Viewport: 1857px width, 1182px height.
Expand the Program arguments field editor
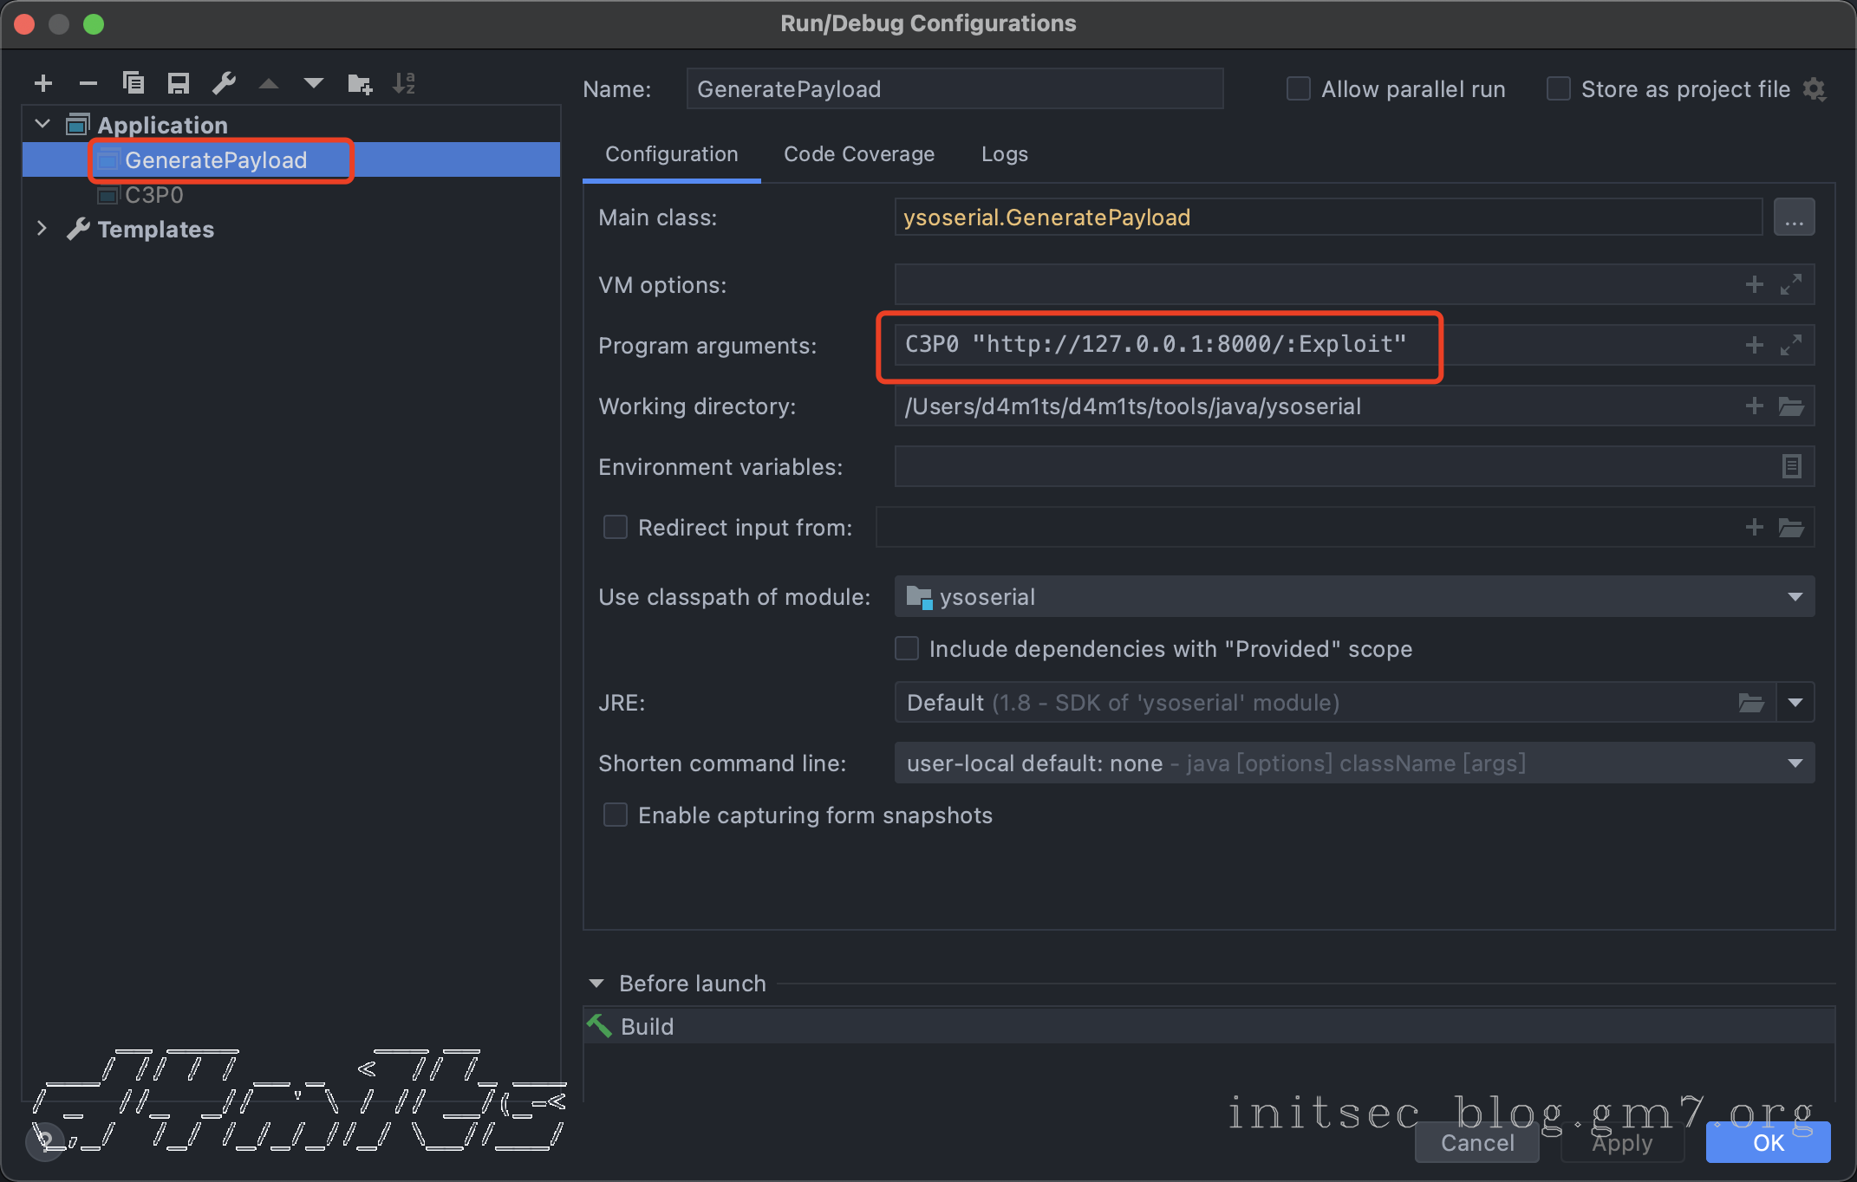tap(1791, 346)
